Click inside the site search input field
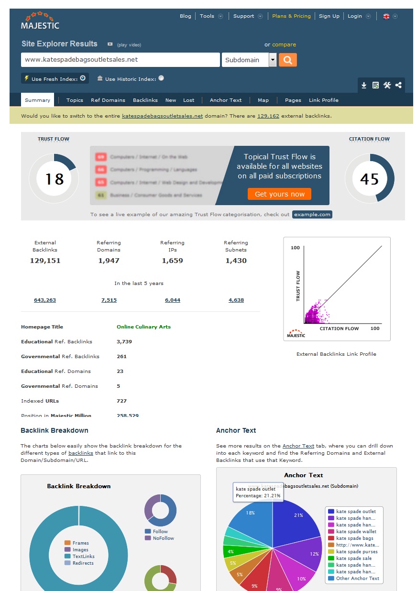 click(121, 60)
